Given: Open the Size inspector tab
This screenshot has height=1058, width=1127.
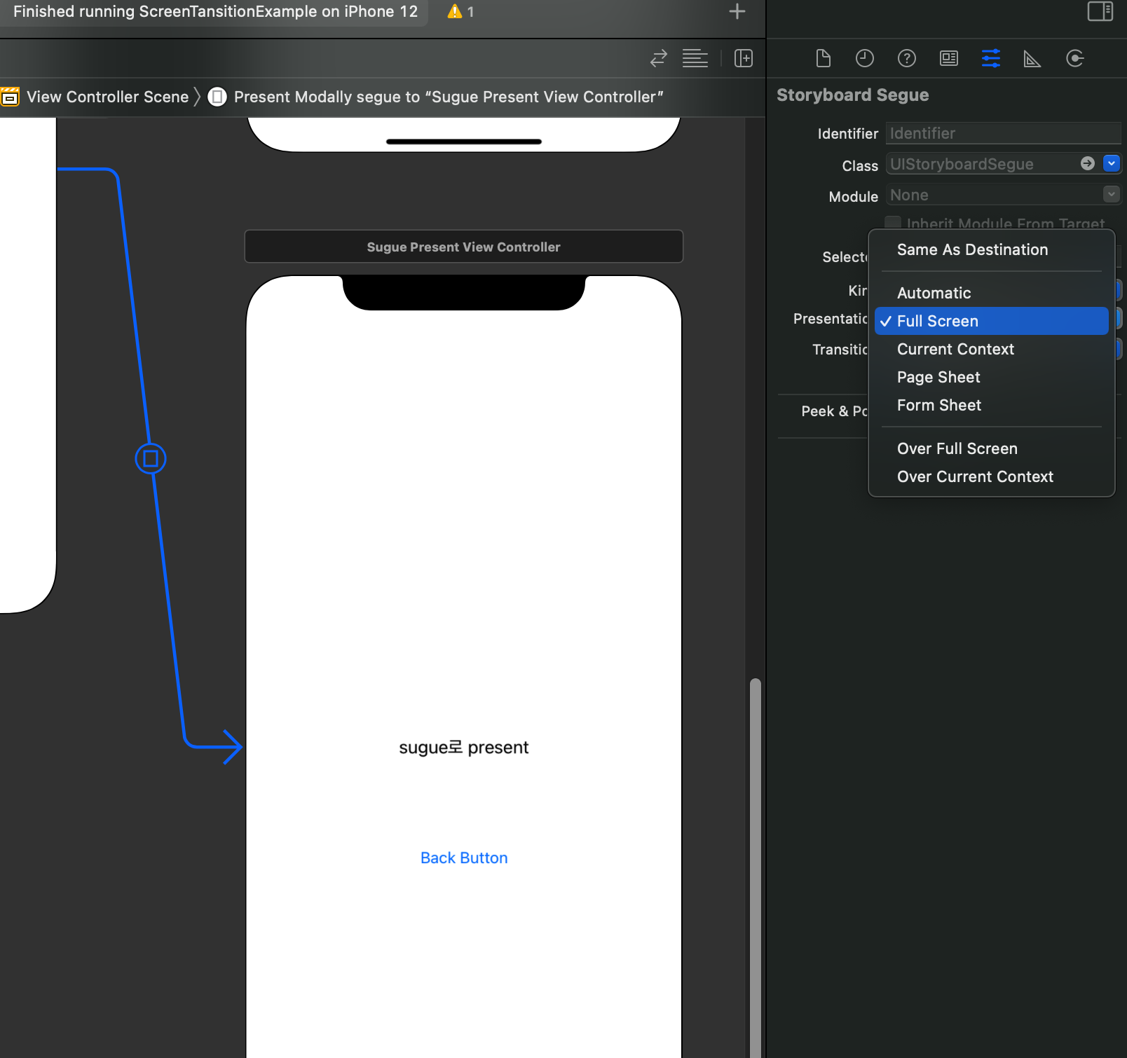Looking at the screenshot, I should tap(1032, 59).
